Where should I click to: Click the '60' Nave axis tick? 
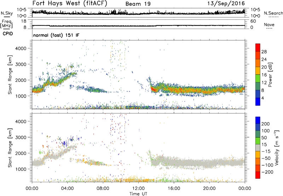(253, 21)
